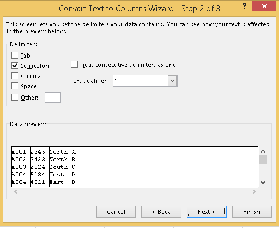This screenshot has height=228, width=279.
Task: Toggle Treat consecutive delimiters as one
Action: click(74, 65)
